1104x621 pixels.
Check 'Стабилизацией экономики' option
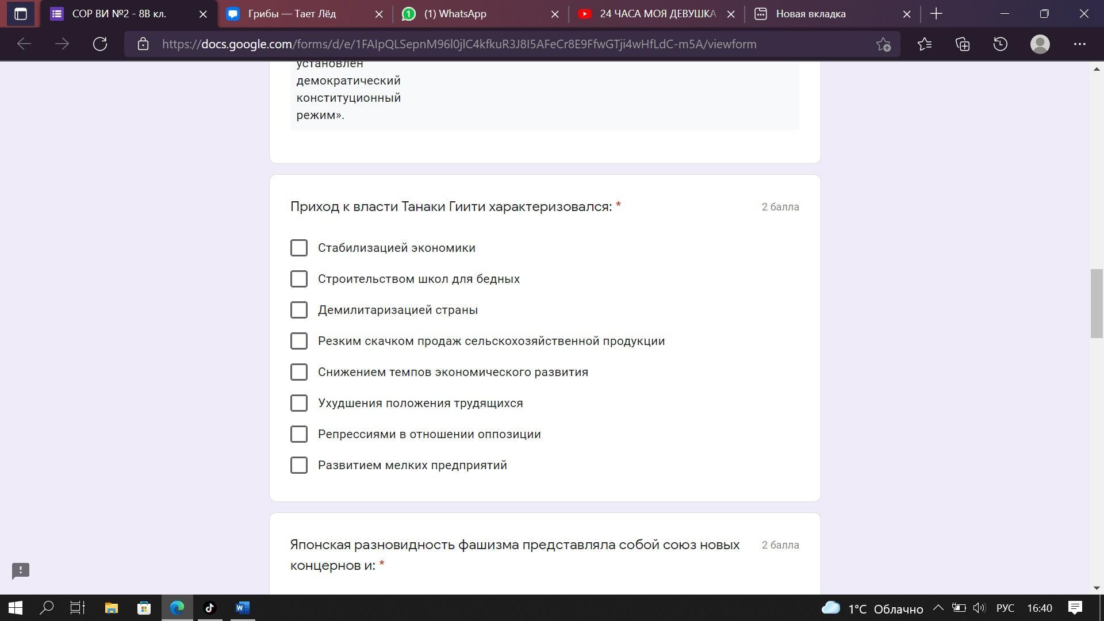pos(299,248)
